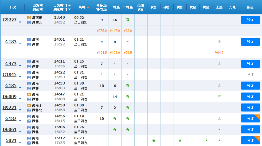Viewport: 262px width, 146px height.
Task: Open the G1845 train number link
Action: click(10, 75)
